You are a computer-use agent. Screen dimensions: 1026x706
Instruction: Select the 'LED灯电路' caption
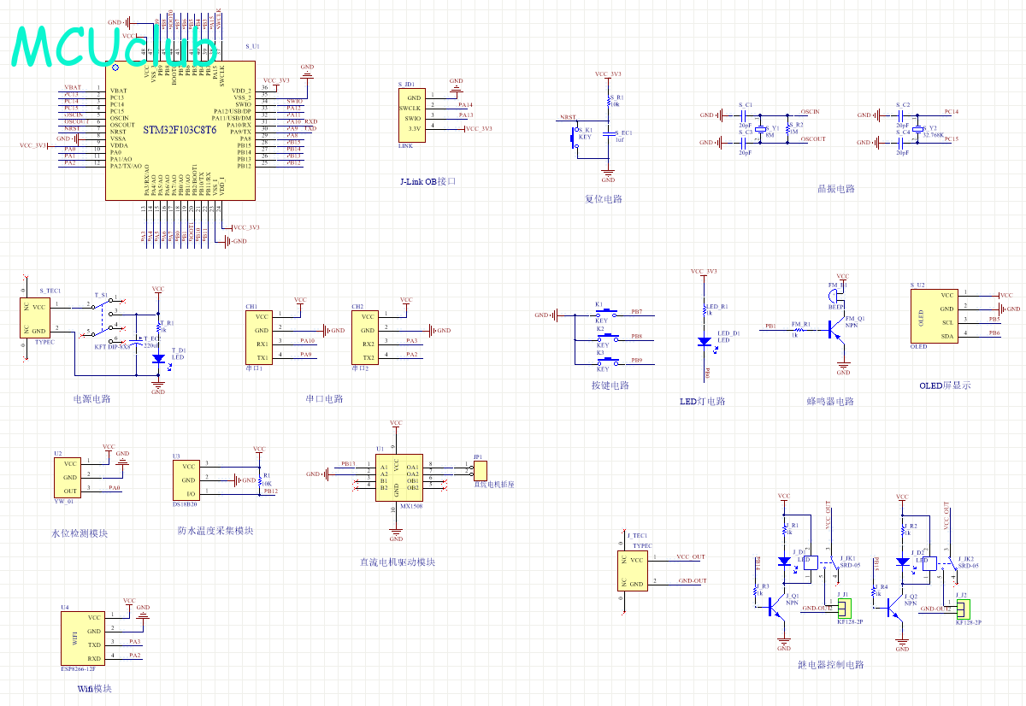(702, 401)
